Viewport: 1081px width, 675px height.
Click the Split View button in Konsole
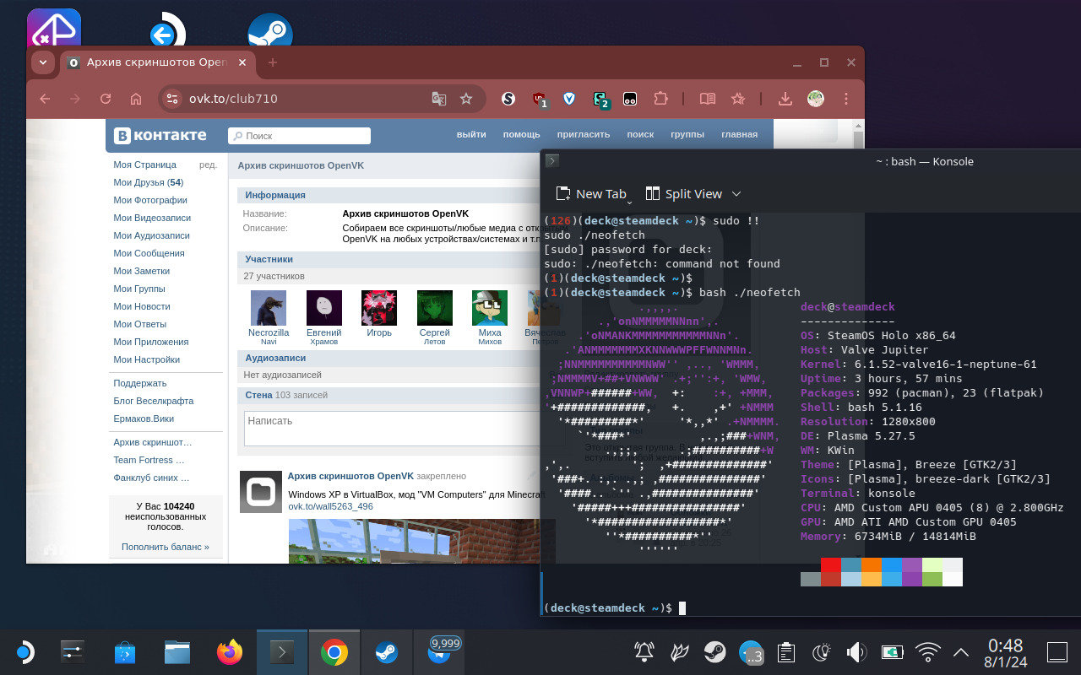point(683,194)
